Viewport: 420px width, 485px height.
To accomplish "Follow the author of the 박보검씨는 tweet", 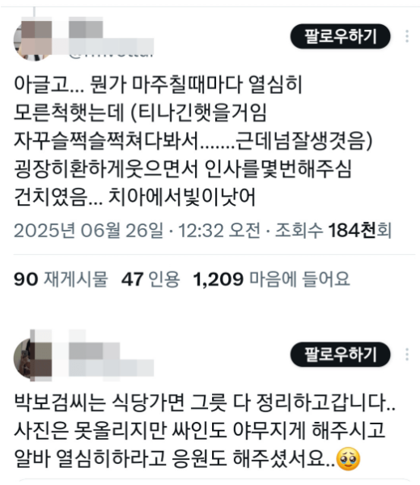I will [x=340, y=355].
